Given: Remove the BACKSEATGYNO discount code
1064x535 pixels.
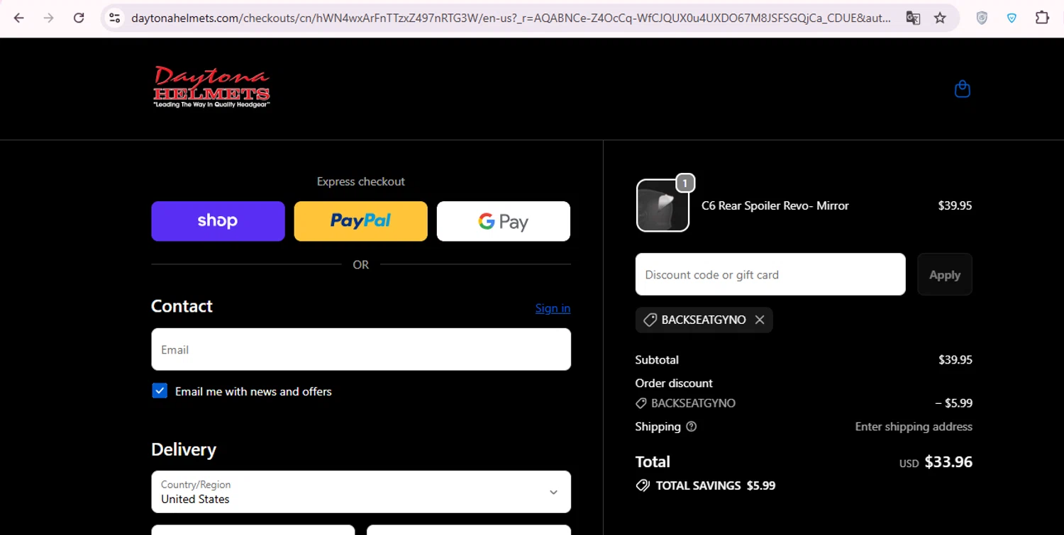Looking at the screenshot, I should pos(760,320).
